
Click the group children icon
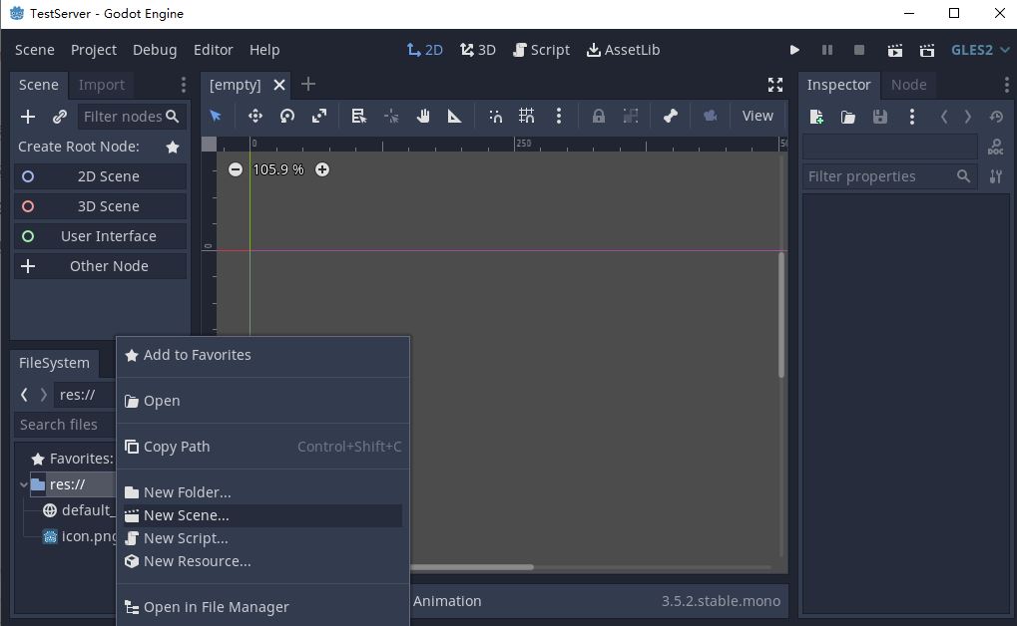click(x=631, y=116)
